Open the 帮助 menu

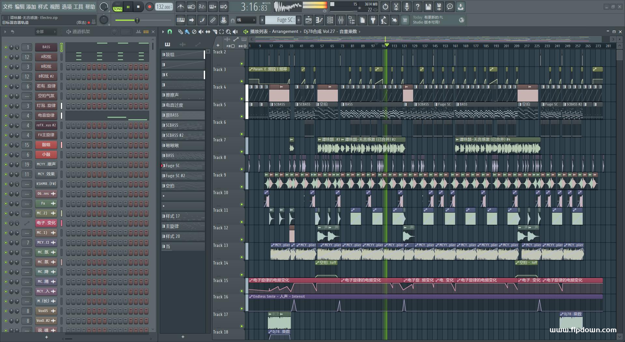pyautogui.click(x=90, y=7)
